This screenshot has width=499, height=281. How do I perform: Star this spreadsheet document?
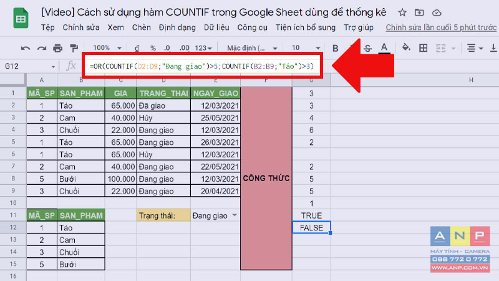tap(402, 12)
